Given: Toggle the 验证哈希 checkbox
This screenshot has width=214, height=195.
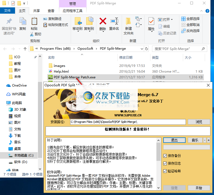Looking at the screenshot, I should tap(165, 171).
